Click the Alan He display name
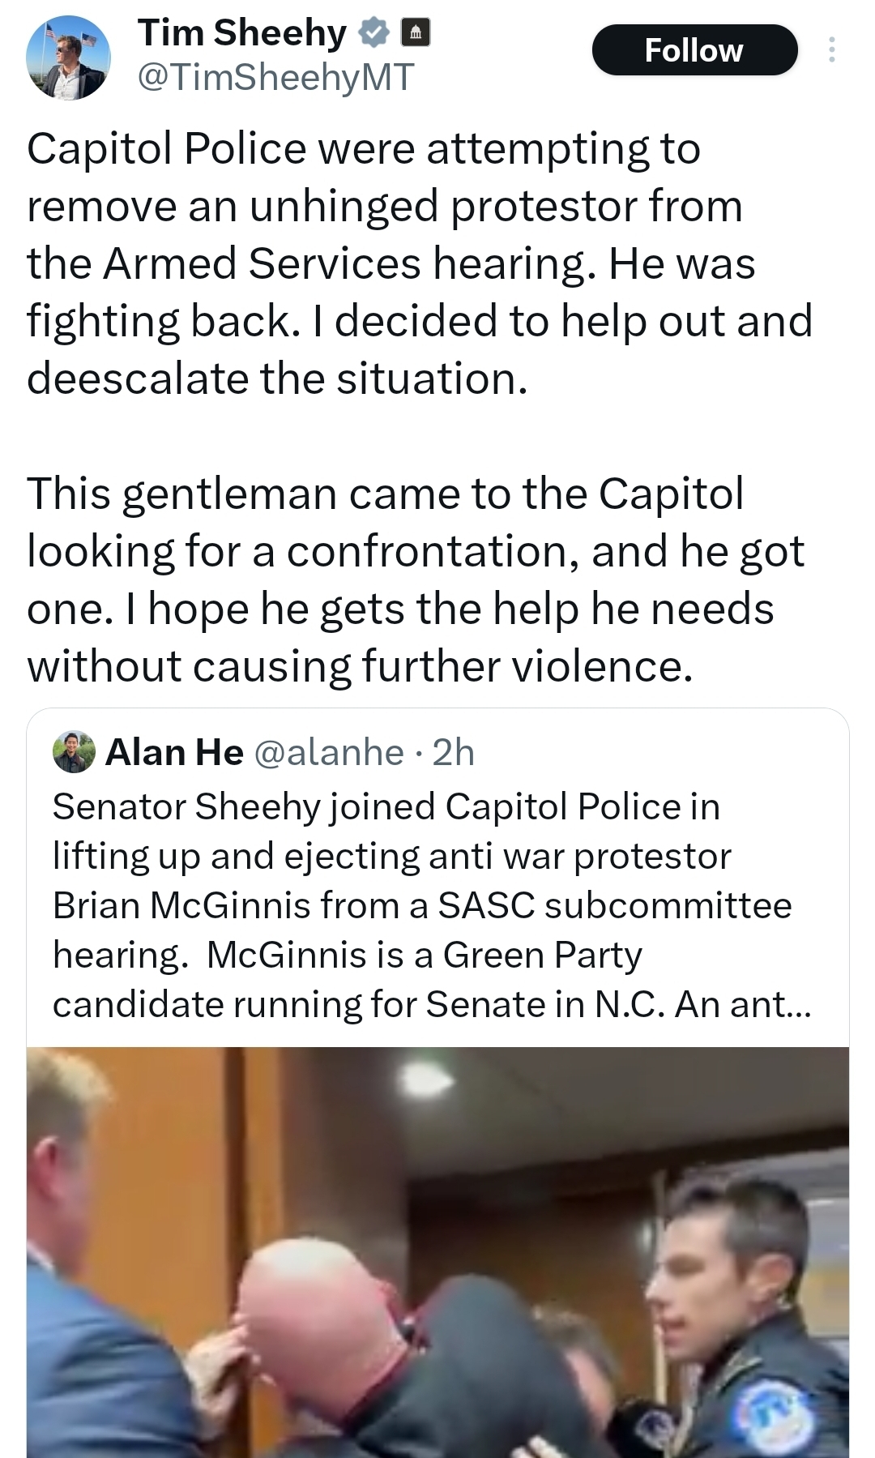Image resolution: width=875 pixels, height=1458 pixels. [174, 753]
